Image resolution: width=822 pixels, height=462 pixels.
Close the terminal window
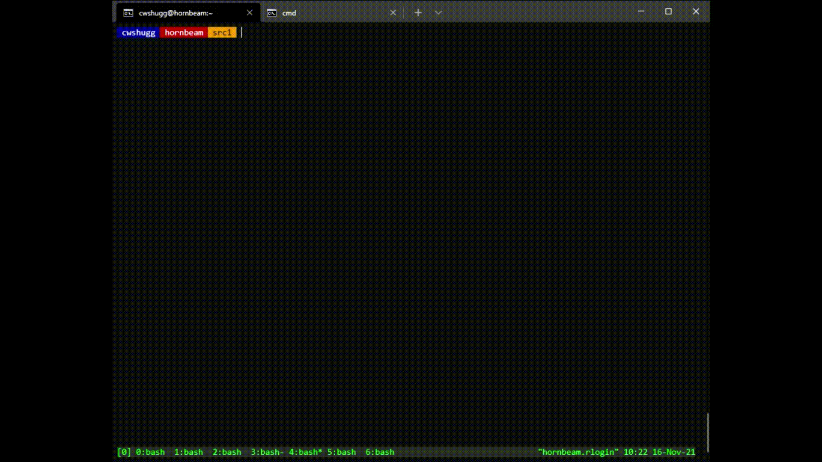pos(696,12)
